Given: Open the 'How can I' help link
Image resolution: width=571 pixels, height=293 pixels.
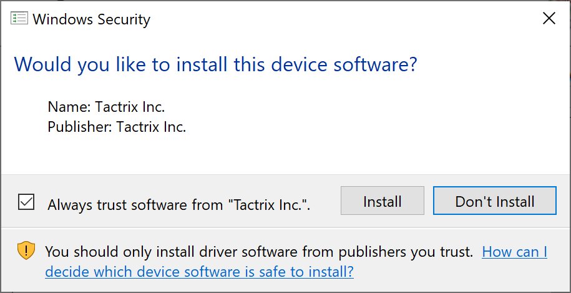Looking at the screenshot, I should coord(515,251).
